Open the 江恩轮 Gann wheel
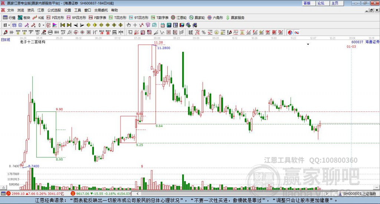380x204 pixels. (178, 18)
